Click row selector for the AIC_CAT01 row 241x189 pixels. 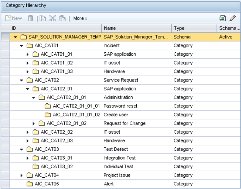(5, 46)
